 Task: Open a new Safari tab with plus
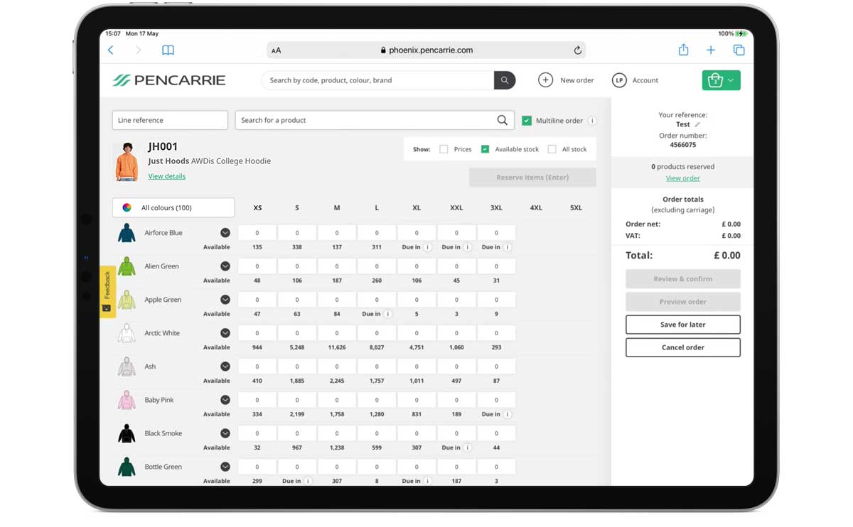click(x=711, y=50)
